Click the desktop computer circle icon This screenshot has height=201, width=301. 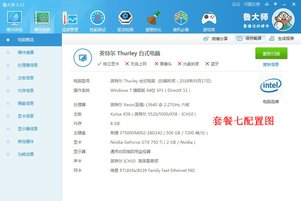(83, 58)
